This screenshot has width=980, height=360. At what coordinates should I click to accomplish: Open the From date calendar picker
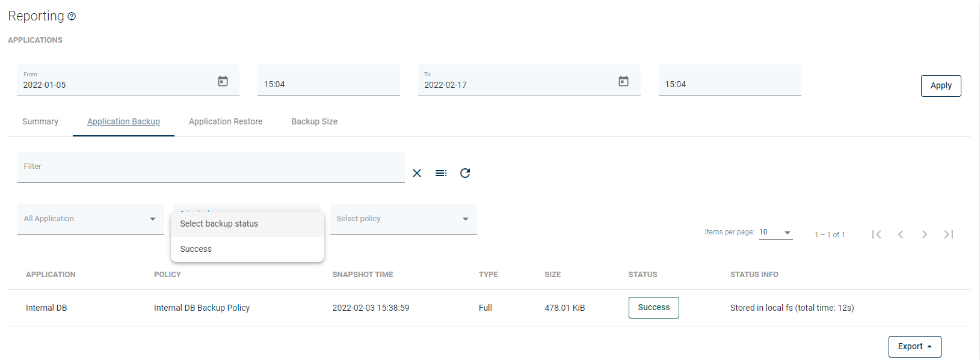coord(223,81)
